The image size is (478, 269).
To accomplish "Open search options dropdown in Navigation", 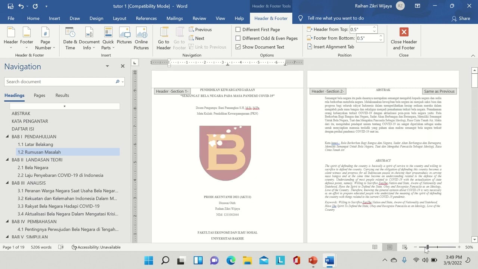I will [122, 82].
